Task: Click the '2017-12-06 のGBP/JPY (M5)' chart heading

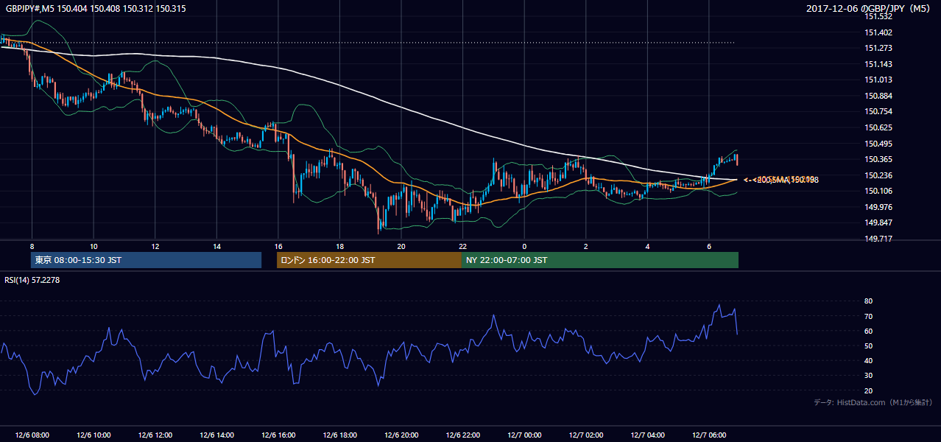Action: coord(870,9)
